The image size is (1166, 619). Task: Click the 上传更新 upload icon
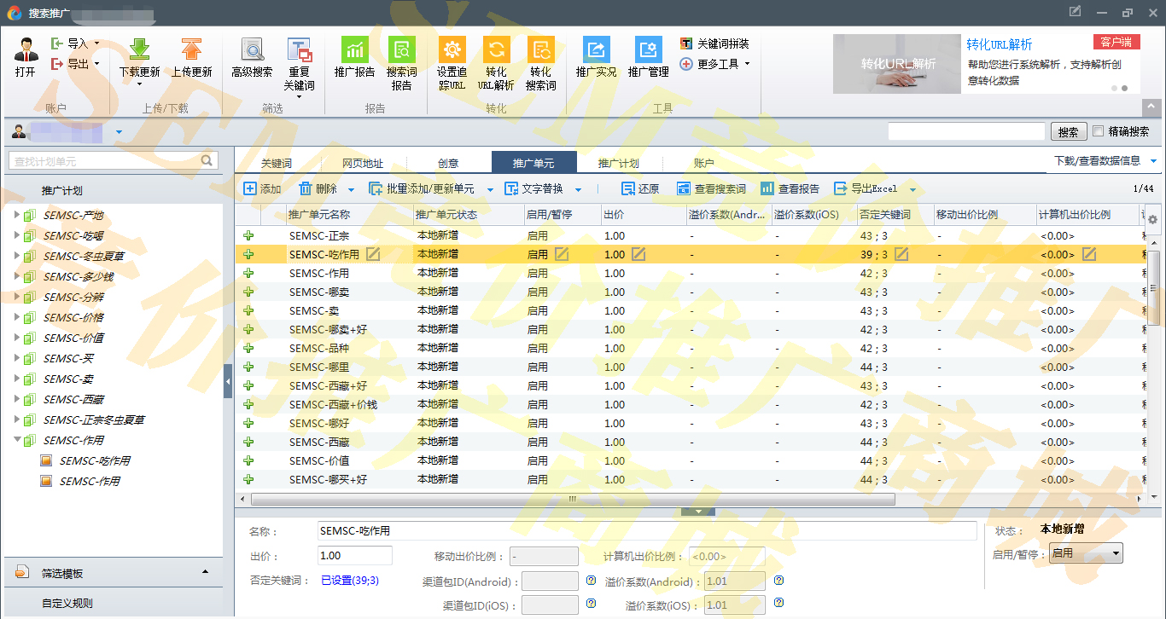click(x=191, y=50)
